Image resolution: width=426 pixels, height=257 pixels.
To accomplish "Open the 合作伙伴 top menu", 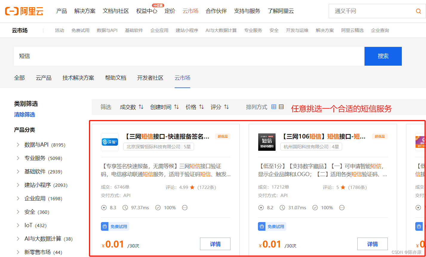I will 216,11.
